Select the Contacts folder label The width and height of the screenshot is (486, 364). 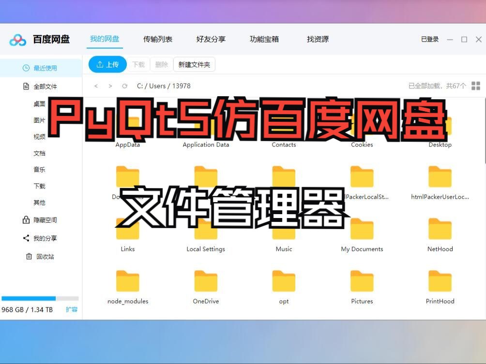(x=284, y=145)
